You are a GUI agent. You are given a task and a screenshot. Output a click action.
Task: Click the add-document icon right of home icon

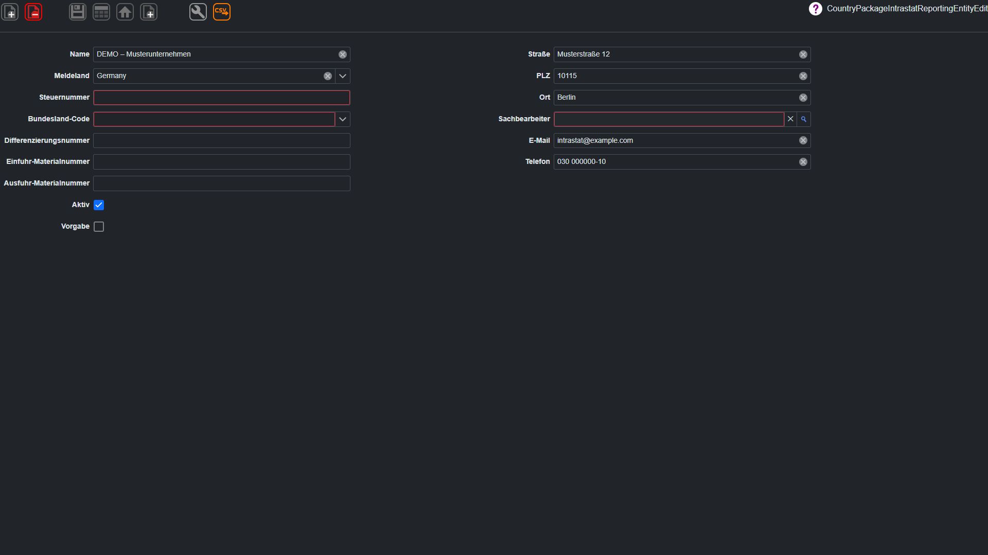[149, 12]
